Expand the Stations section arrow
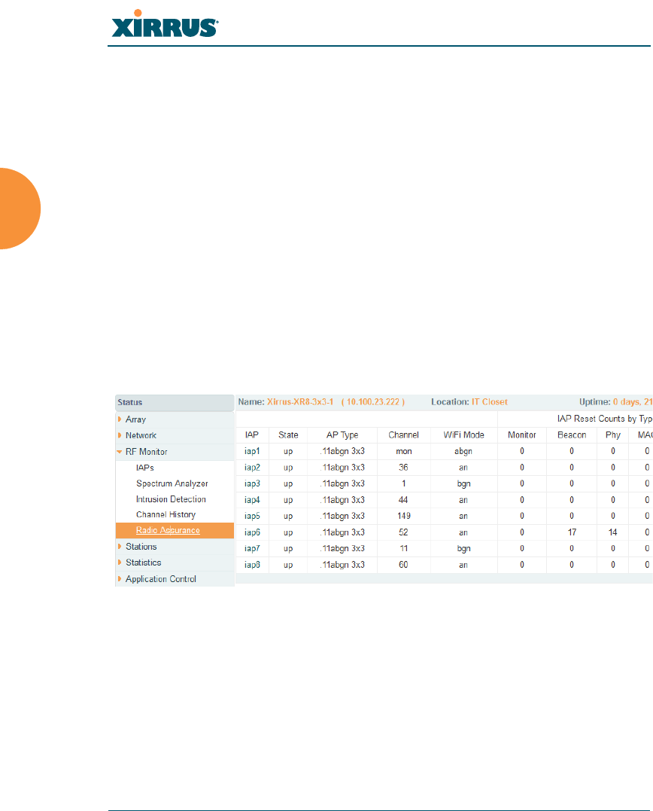Image resolution: width=653 pixels, height=811 pixels. [x=120, y=547]
